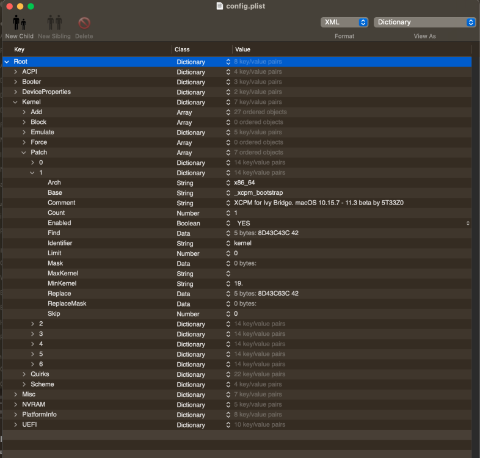
Task: Open the Dictionary View As dropdown
Action: coord(424,22)
